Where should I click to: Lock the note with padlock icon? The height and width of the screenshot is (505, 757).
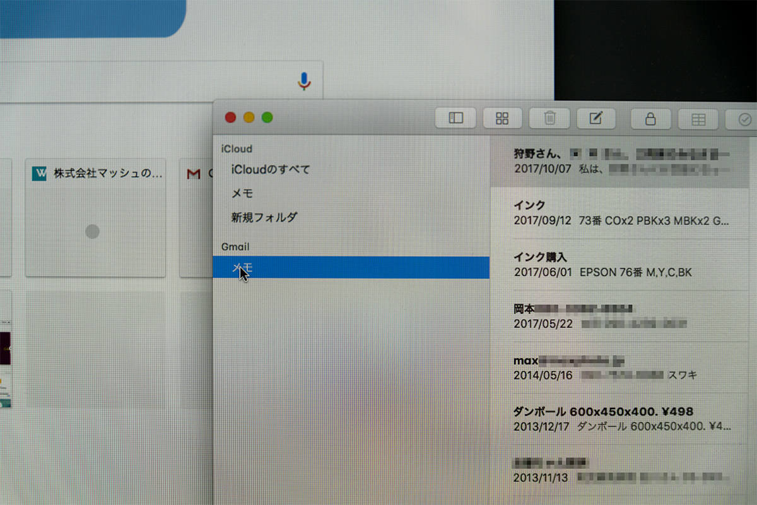pyautogui.click(x=650, y=118)
